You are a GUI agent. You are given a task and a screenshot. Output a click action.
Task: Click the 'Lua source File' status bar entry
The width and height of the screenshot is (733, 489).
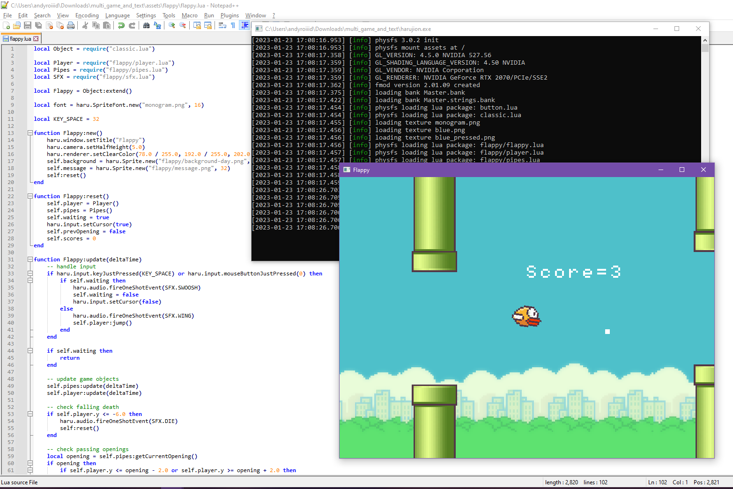tap(19, 482)
